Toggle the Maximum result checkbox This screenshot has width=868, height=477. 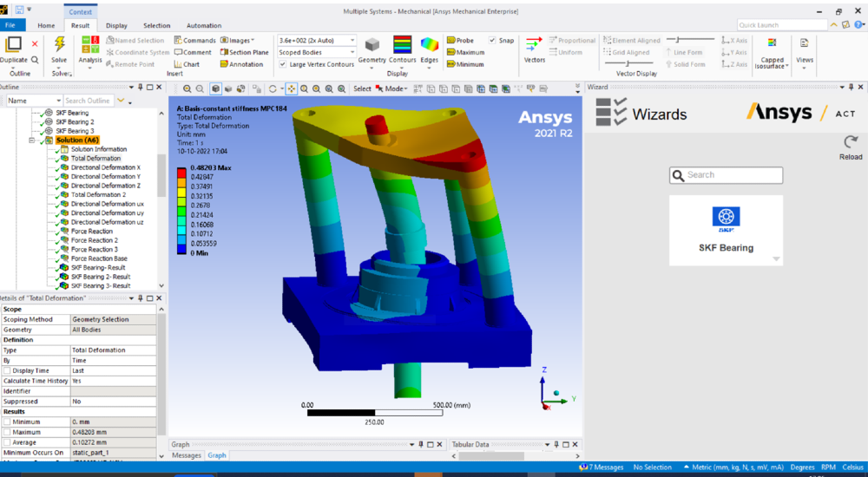(7, 432)
